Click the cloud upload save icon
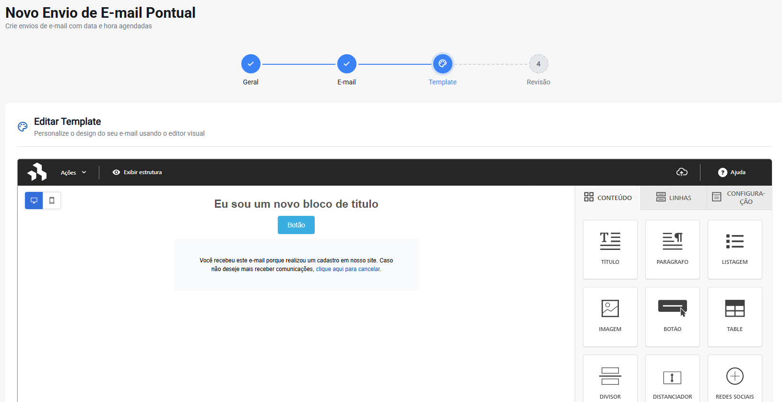Screen dimensions: 782x402 (682, 172)
